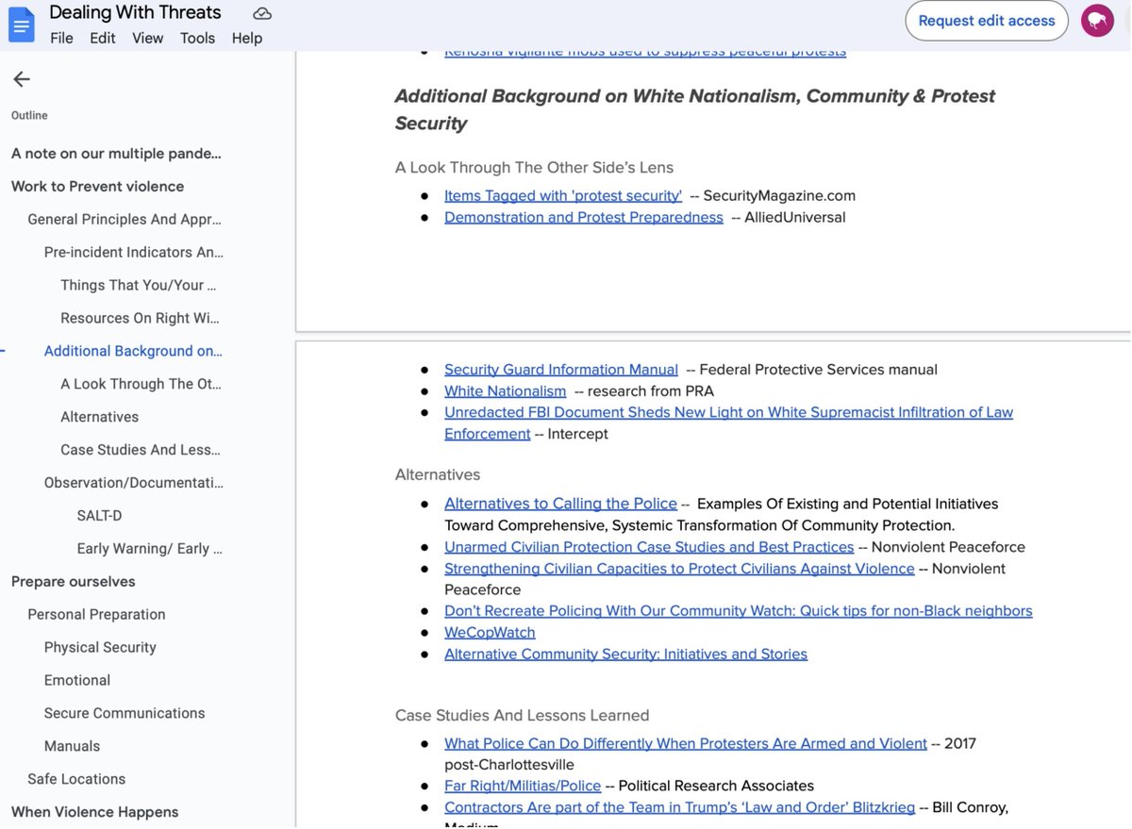The width and height of the screenshot is (1132, 829).
Task: Click the cloud save status icon
Action: 262,13
